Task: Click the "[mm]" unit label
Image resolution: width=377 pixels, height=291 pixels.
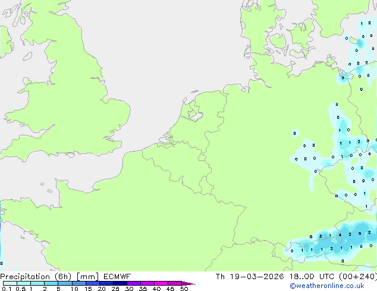Action: pos(87,277)
